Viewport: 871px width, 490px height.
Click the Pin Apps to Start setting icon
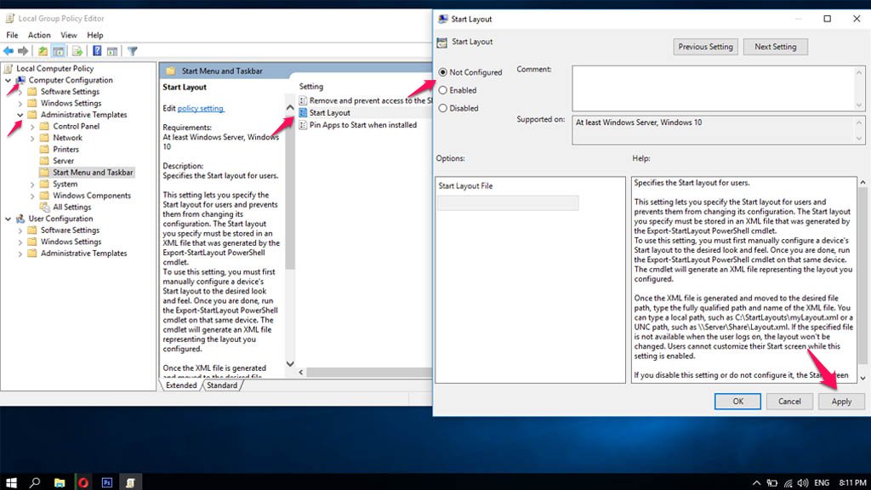[303, 125]
